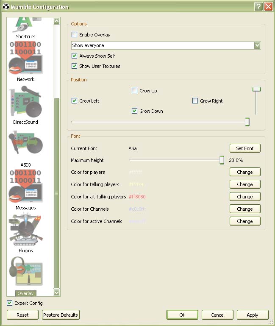Image resolution: width=275 pixels, height=326 pixels.
Task: Click the Apply button
Action: [x=253, y=315]
